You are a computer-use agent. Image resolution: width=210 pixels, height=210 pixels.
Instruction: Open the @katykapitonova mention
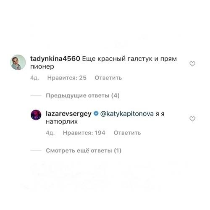click(x=127, y=114)
